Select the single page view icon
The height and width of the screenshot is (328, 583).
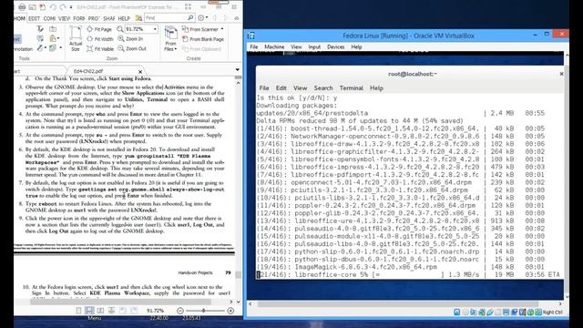(78, 311)
